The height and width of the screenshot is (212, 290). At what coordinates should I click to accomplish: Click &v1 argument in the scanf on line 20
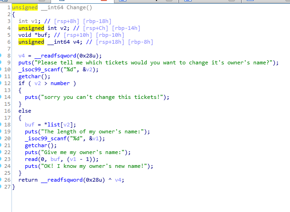click(94, 138)
